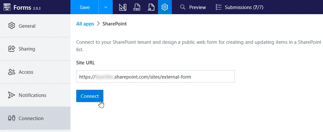Select the Connection section

coord(35,118)
